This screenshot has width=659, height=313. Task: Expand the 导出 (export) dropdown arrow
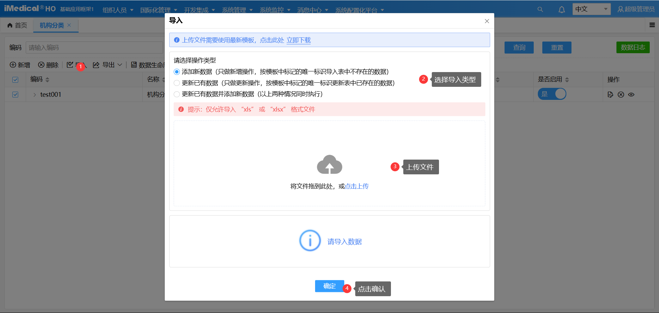click(x=120, y=65)
